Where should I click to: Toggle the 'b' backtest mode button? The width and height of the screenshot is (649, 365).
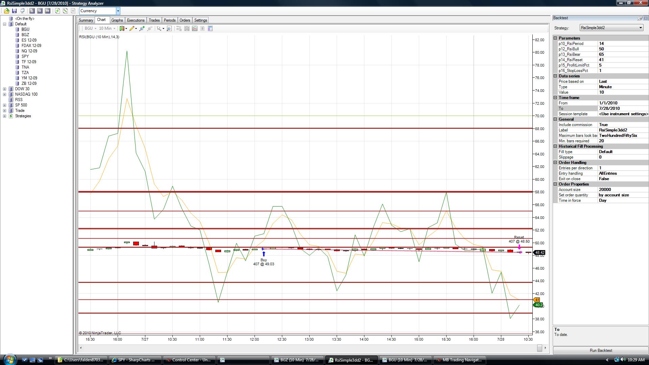[32, 11]
